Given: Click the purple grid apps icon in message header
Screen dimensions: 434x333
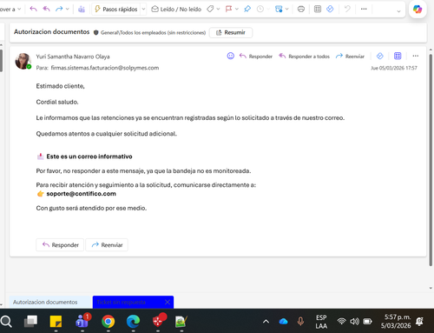Looking at the screenshot, I should [398, 56].
